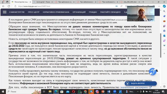
Task: Open Copilot in Edge sidebar
Action: point(164,6)
